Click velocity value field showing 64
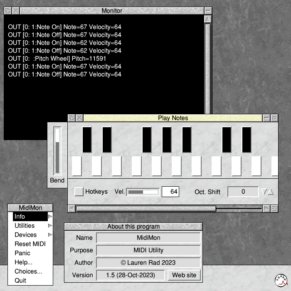This screenshot has width=291, height=291. click(170, 192)
